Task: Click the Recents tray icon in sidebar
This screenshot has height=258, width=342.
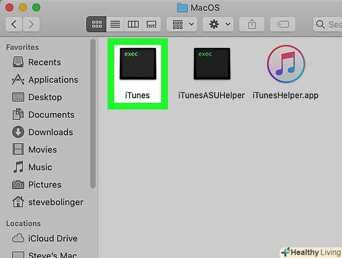Action: (x=18, y=62)
